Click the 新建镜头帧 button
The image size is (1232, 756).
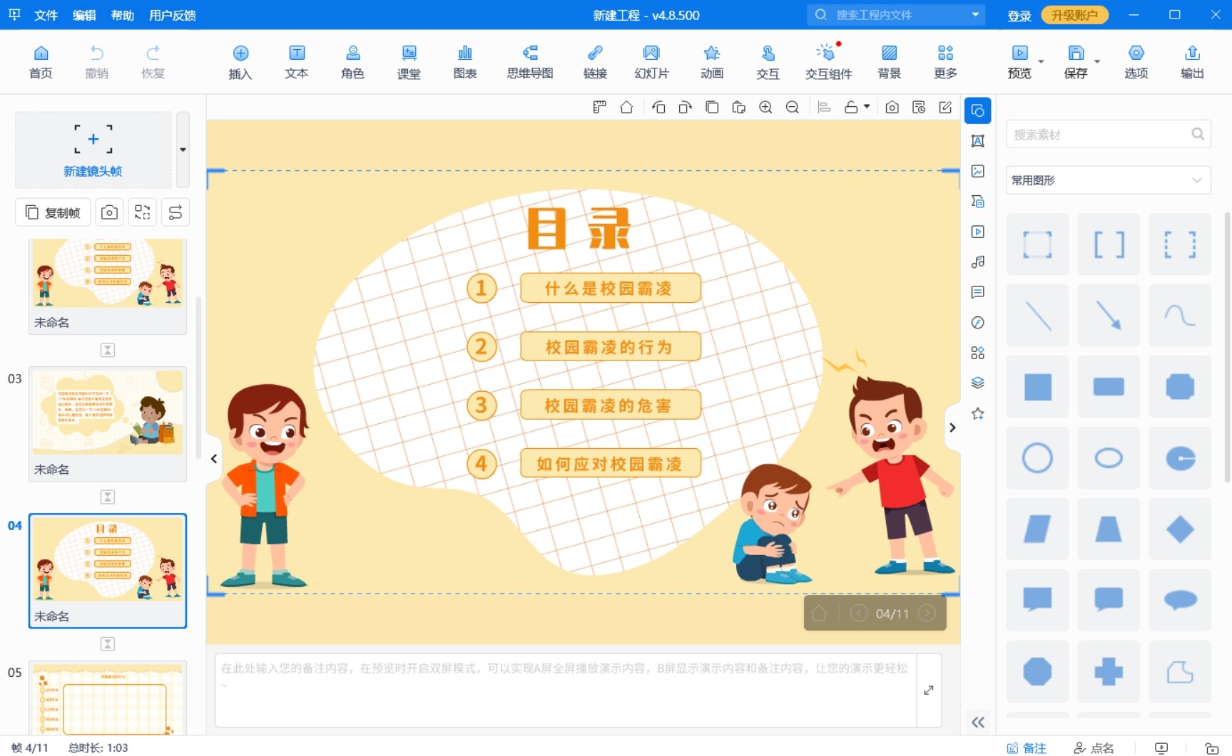[93, 150]
